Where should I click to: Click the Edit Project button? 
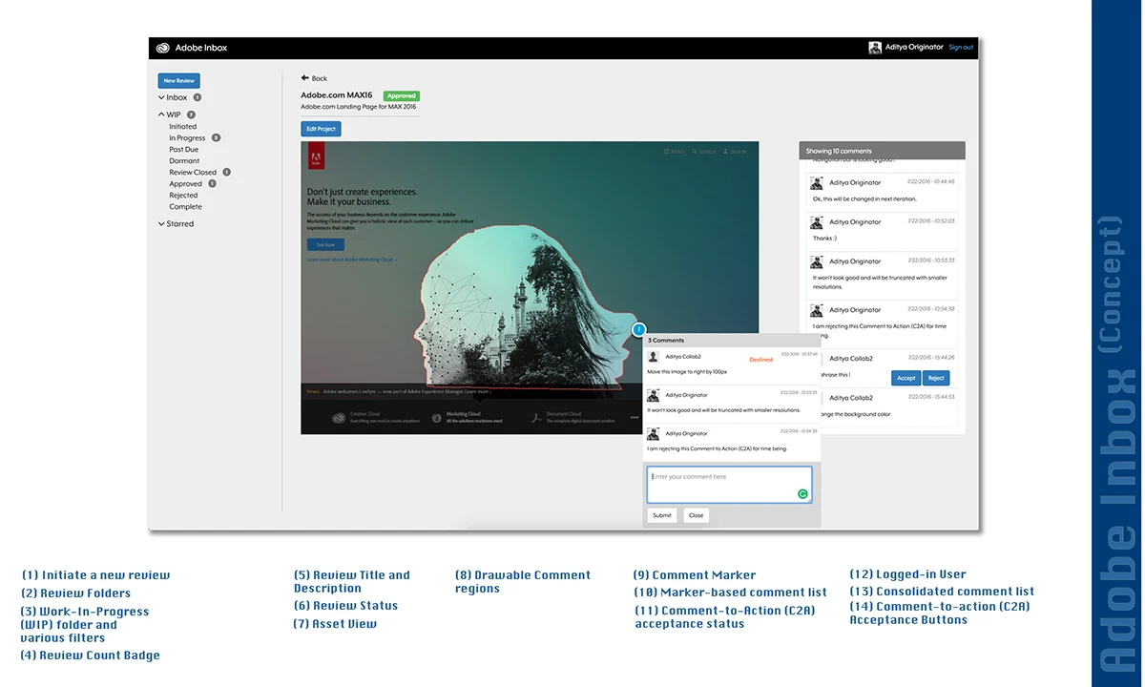click(x=321, y=129)
